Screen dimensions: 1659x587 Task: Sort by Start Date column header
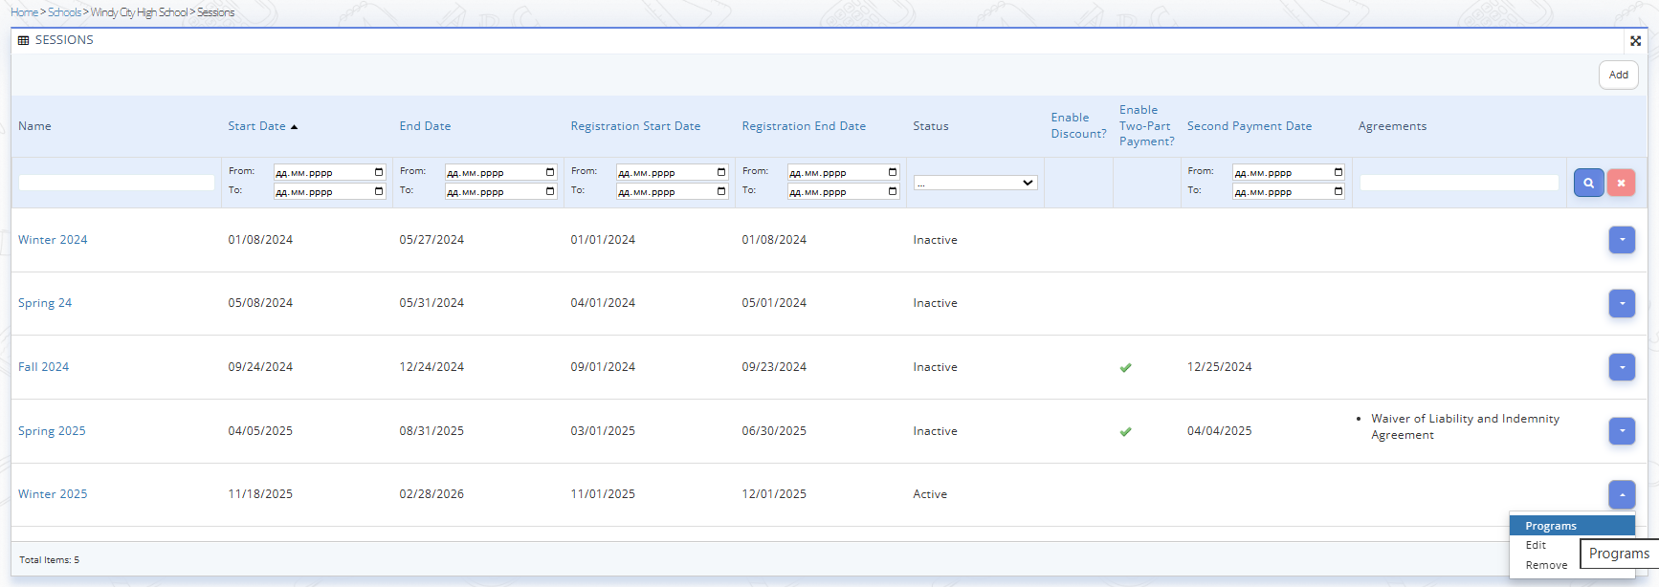256,126
